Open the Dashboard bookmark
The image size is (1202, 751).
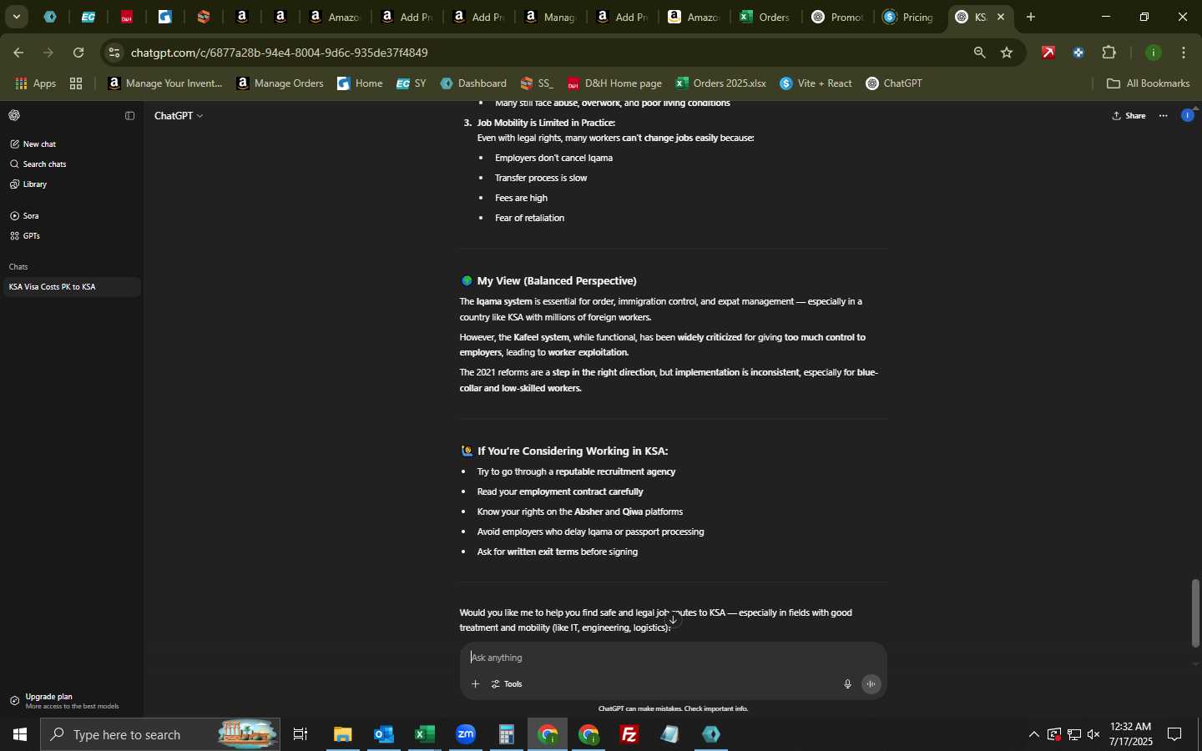coord(473,83)
